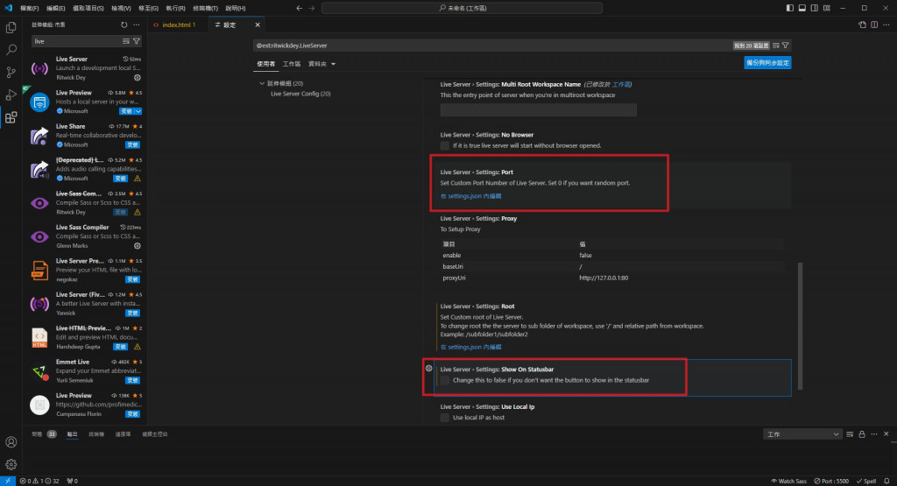The image size is (897, 486).
Task: Open the 編輯(E) menu
Action: click(x=55, y=8)
